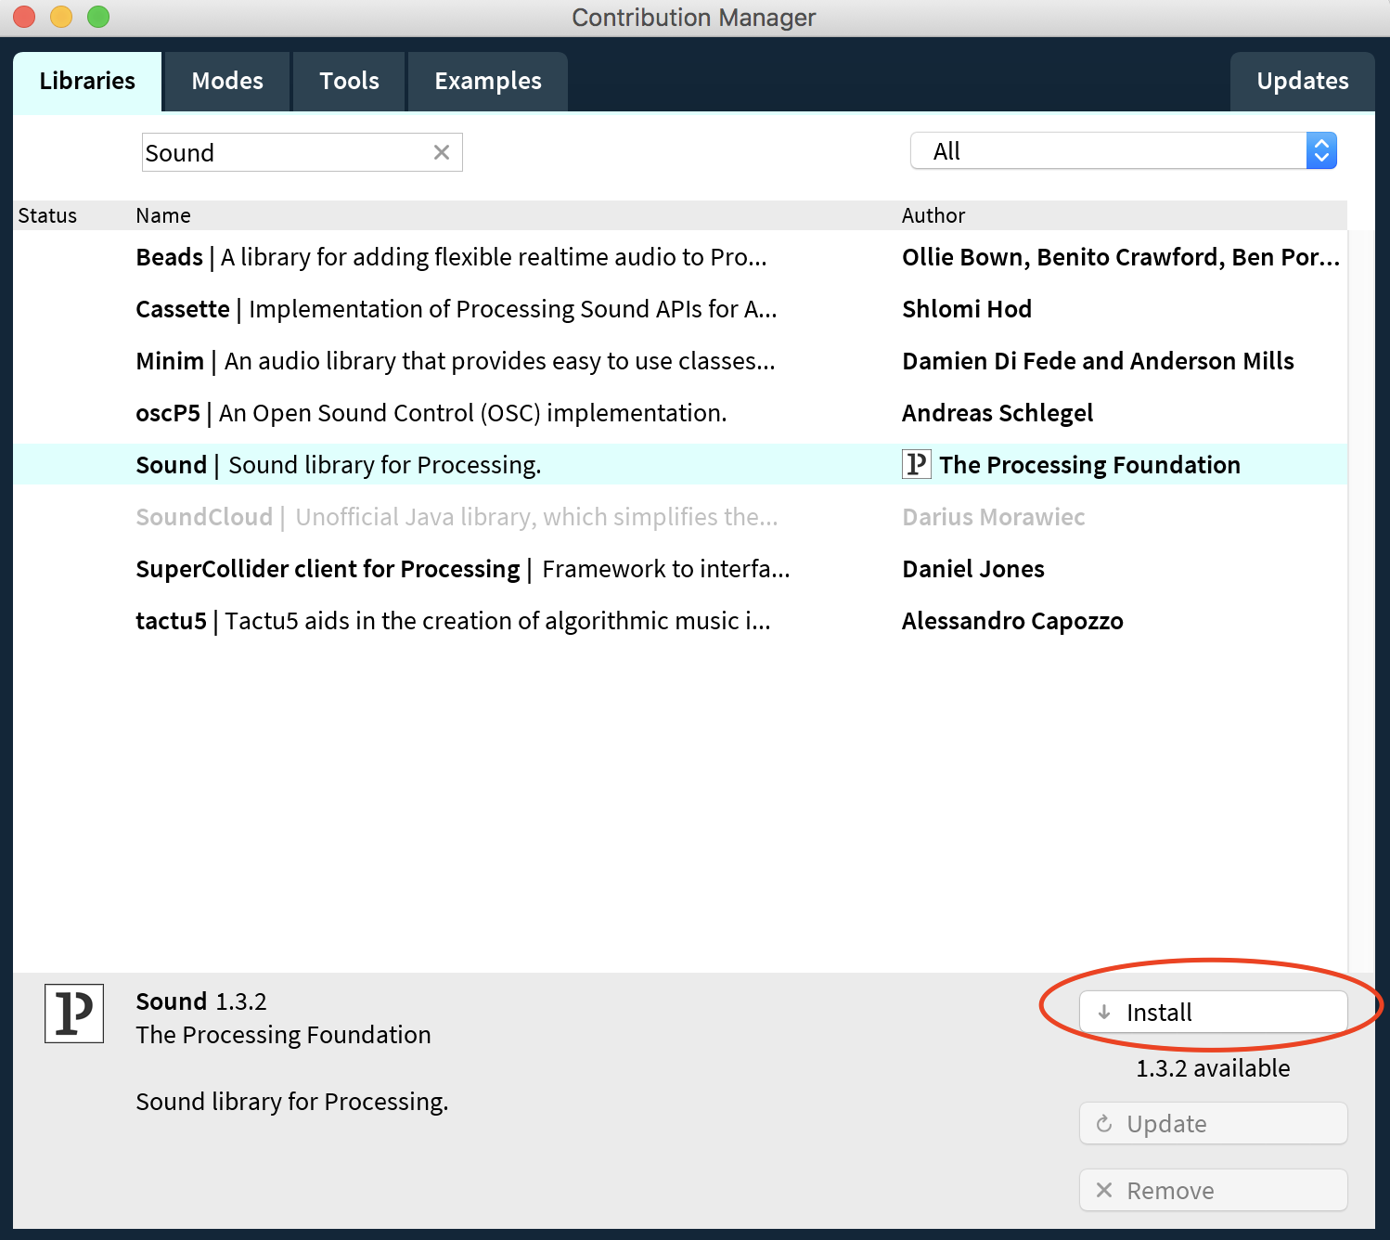
Task: Zoom the Contribution Manager window
Action: (98, 17)
